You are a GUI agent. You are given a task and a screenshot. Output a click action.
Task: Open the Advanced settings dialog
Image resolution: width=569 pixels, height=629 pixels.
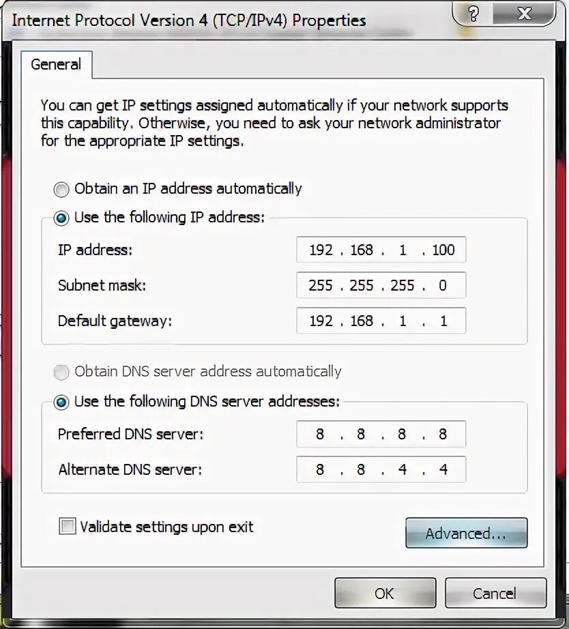click(x=466, y=533)
